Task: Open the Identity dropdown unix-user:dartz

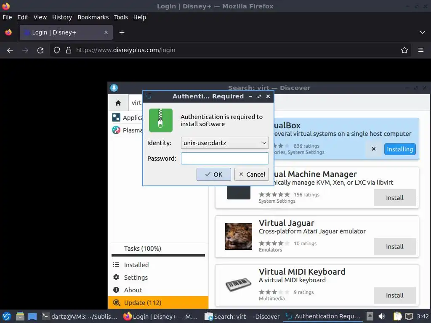Action: tap(225, 143)
